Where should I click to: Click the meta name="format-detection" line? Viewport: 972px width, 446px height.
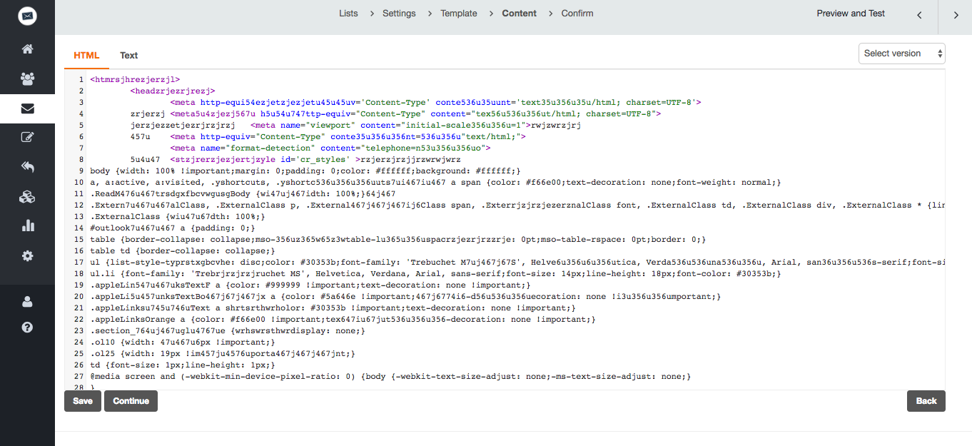pos(330,148)
